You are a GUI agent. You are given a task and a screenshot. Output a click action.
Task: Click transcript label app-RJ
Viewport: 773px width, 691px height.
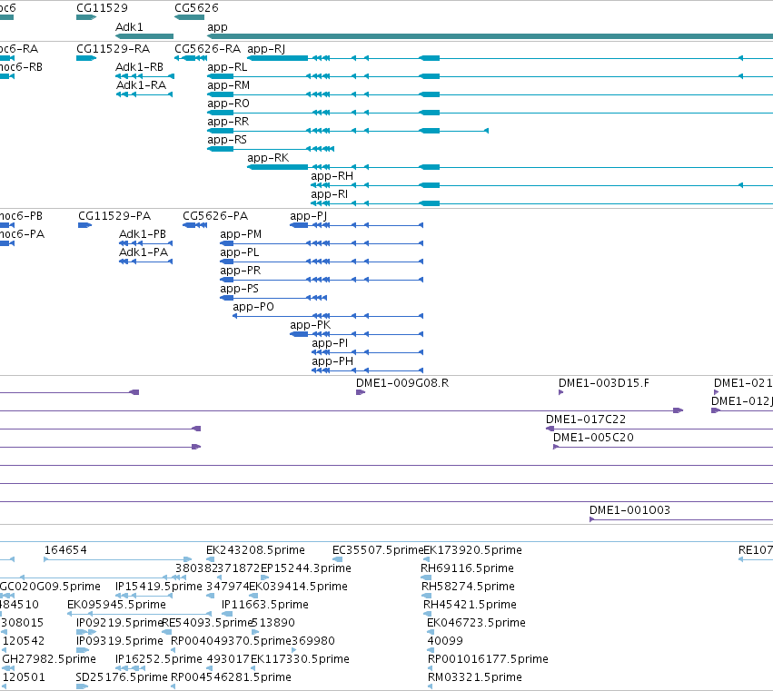(x=266, y=49)
